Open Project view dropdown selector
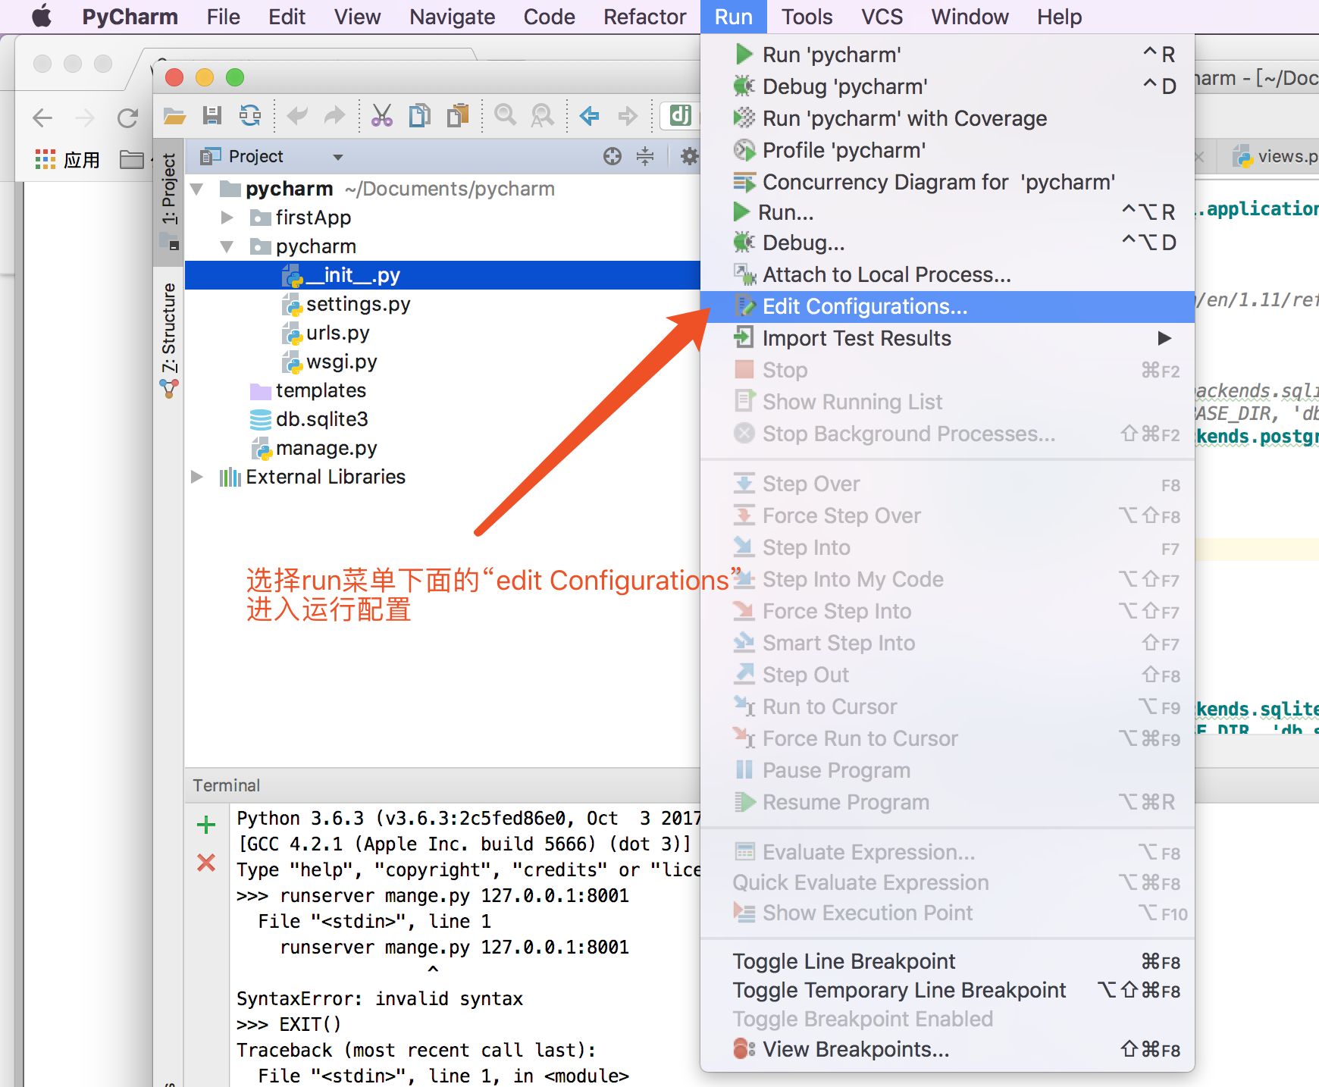Image resolution: width=1319 pixels, height=1087 pixels. click(338, 157)
